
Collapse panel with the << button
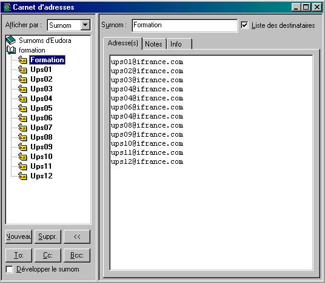pyautogui.click(x=77, y=236)
